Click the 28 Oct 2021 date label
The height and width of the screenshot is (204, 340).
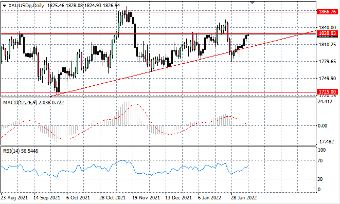tap(112, 198)
